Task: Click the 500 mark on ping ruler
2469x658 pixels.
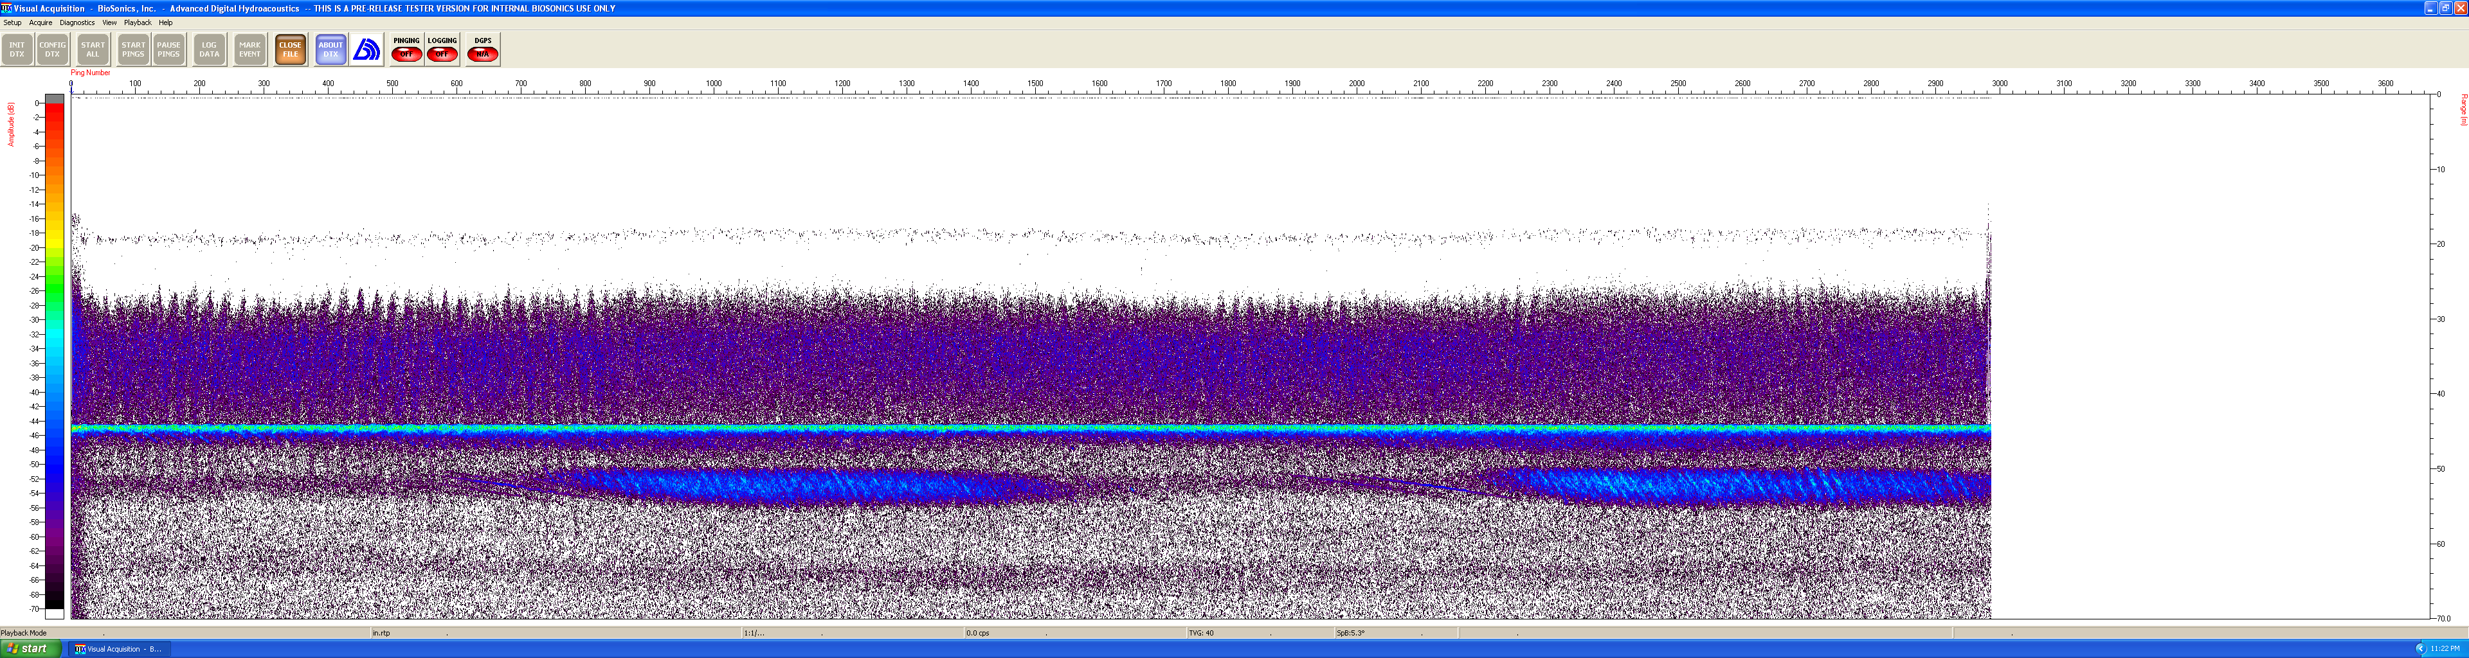Action: click(392, 84)
